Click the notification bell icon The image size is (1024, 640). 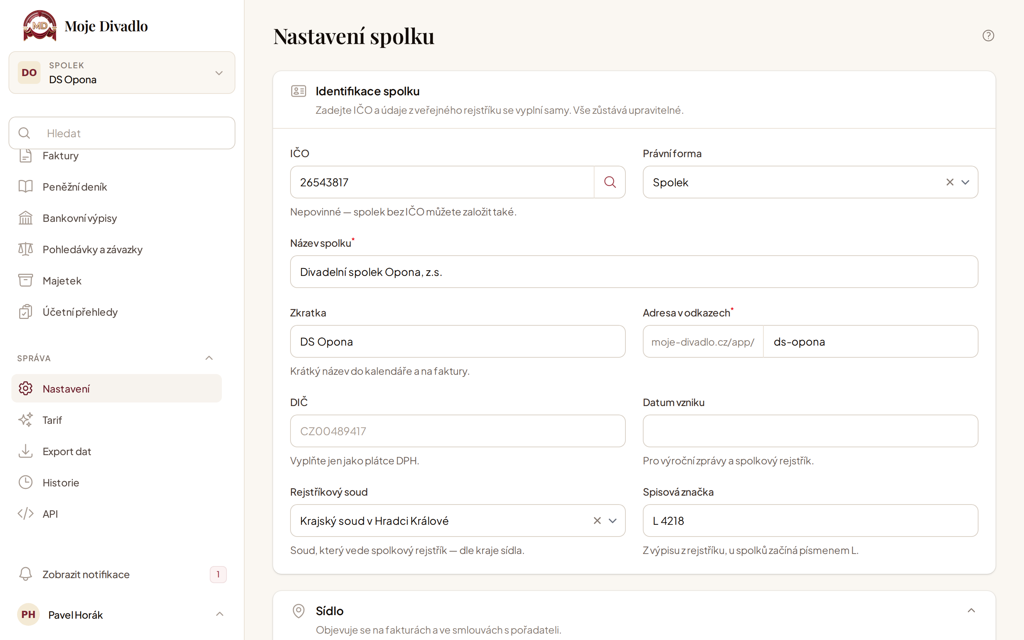(x=25, y=574)
